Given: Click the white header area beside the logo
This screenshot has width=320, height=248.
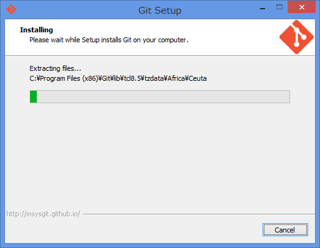Looking at the screenshot, I should [233, 37].
